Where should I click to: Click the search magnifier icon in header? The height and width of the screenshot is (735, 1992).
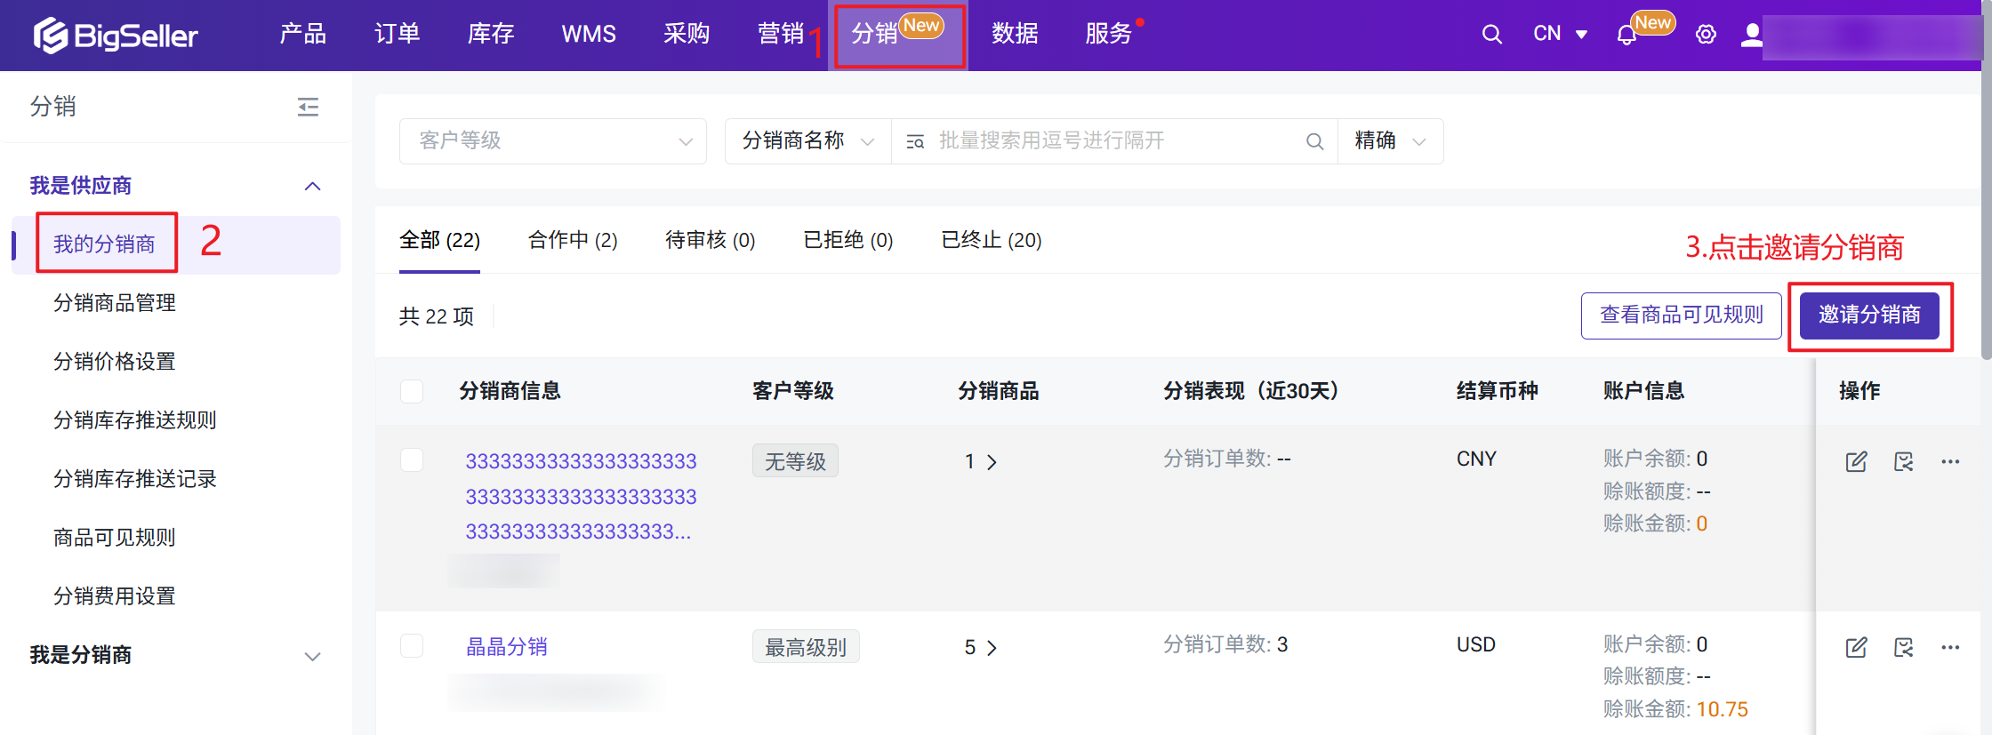coord(1491,35)
